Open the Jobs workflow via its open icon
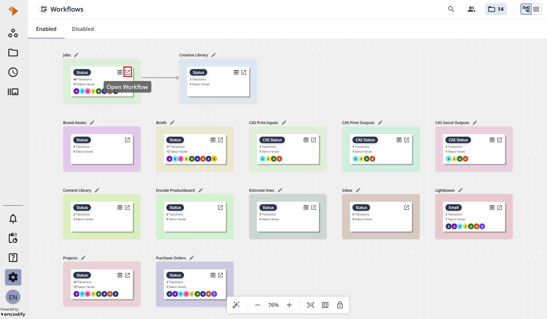Viewport: 547px width, 319px height. pos(127,72)
